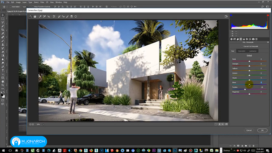Select the Type tool in Photoshop toolbar
This screenshot has width=272, height=153.
point(3,71)
